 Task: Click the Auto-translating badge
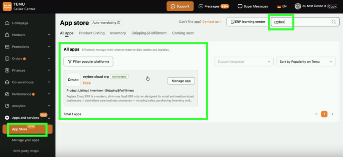[x=106, y=22]
